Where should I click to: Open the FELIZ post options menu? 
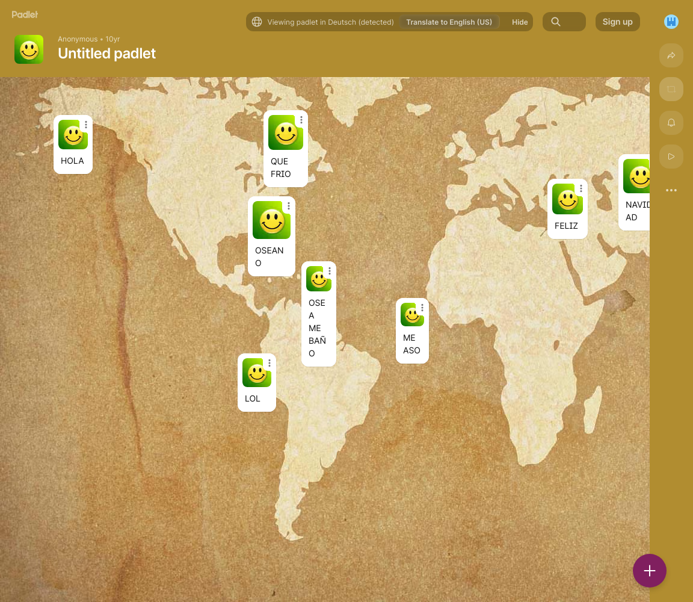tap(581, 188)
